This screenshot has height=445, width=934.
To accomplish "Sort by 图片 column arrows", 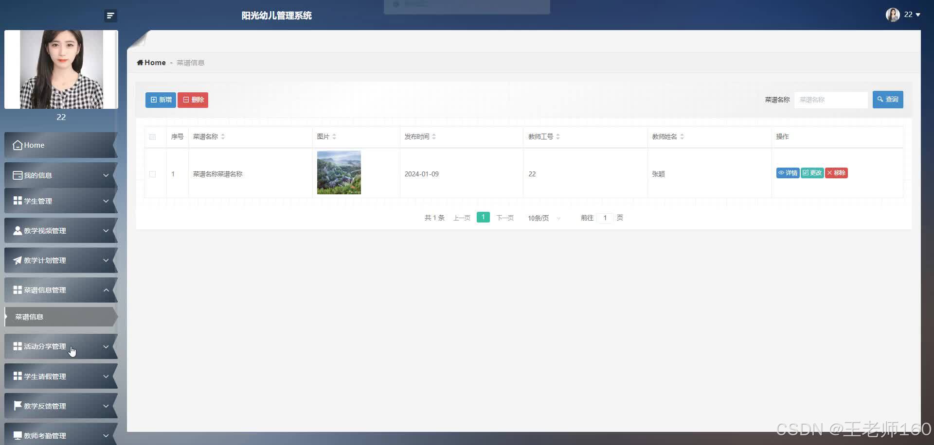I will point(334,137).
